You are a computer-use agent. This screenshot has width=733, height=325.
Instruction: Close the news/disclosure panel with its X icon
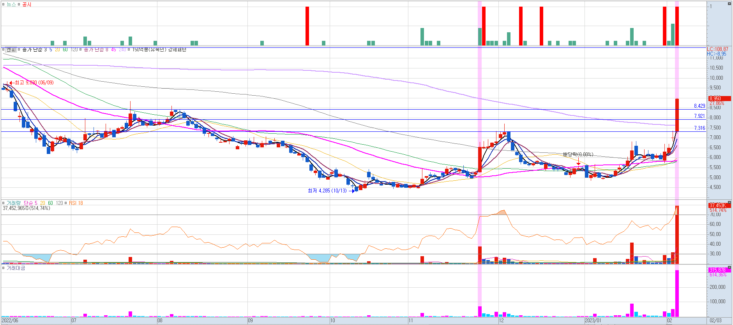(x=729, y=3)
